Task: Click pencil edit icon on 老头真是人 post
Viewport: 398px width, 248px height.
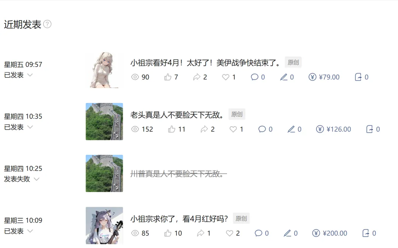Action: [x=291, y=129]
